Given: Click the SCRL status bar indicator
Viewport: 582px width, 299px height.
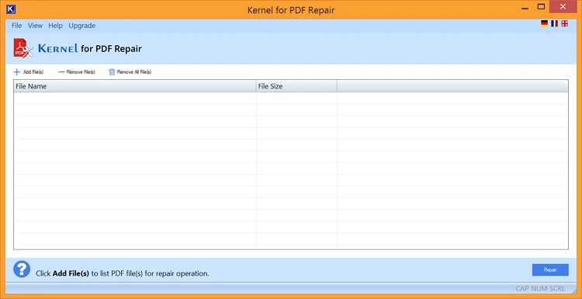Looking at the screenshot, I should point(557,289).
